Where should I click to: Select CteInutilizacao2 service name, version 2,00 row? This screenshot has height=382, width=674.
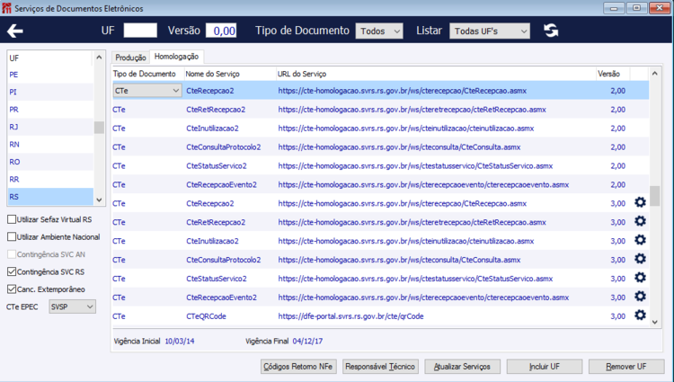(x=212, y=129)
